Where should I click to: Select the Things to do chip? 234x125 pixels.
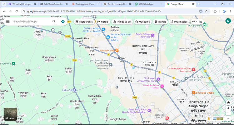(x=122, y=22)
